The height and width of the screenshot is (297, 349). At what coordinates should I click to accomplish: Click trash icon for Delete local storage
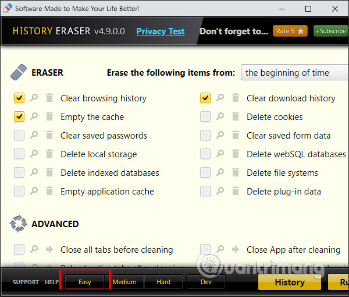pos(49,154)
